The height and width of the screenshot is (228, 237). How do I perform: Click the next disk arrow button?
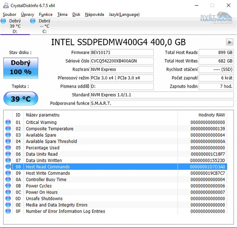[230, 42]
